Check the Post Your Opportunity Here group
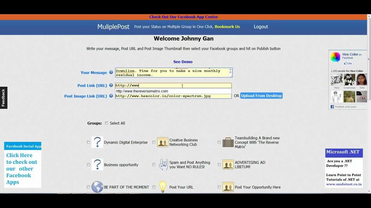 pyautogui.click(x=219, y=187)
